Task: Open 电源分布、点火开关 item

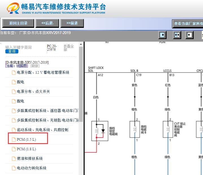Action: [33, 92]
